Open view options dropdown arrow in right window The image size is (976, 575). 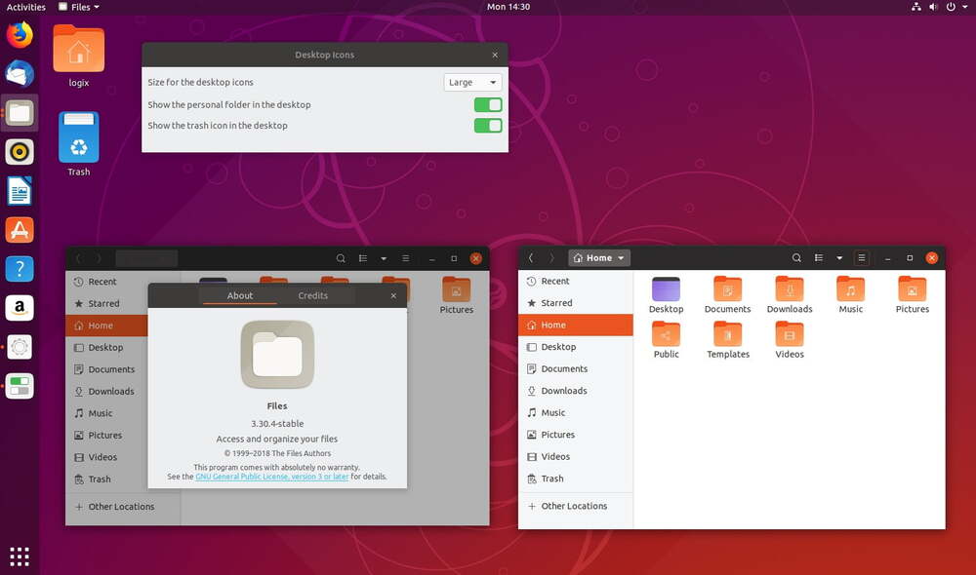coord(839,258)
